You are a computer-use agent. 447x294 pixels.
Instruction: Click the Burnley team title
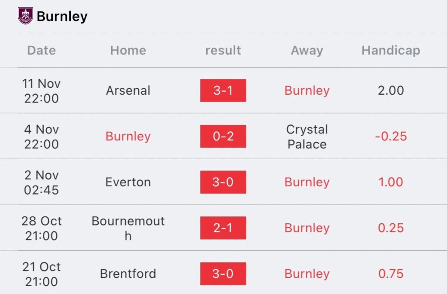62,17
